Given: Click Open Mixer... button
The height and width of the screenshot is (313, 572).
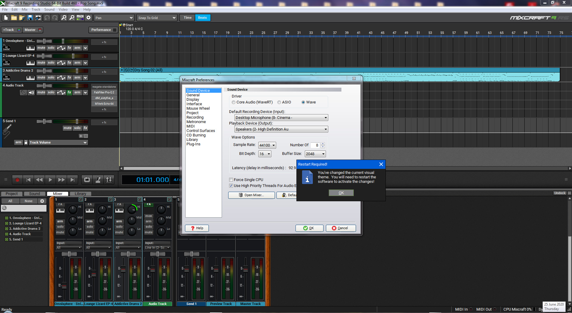Looking at the screenshot, I should click(251, 195).
